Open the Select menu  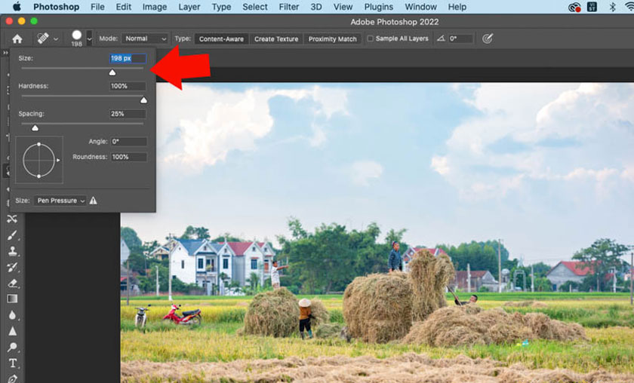pos(255,7)
